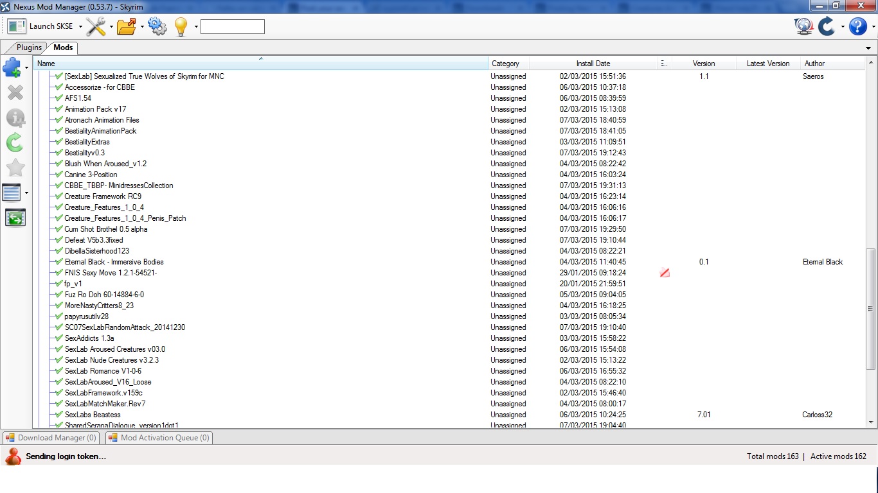Toggle the green check for Eternal Black - Immersive Bodies
Image resolution: width=878 pixels, height=493 pixels.
click(59, 262)
